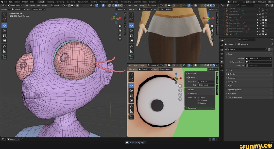The height and width of the screenshot is (149, 274).
Task: Open the Collection properties tab icon
Action: click(x=221, y=71)
